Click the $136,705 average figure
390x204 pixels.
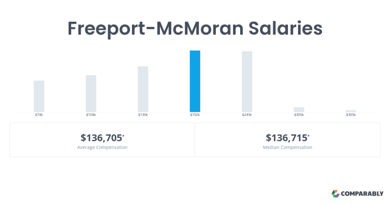(x=102, y=138)
